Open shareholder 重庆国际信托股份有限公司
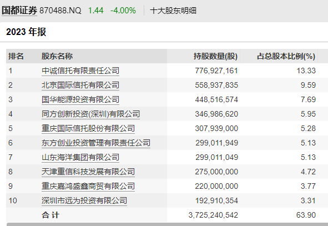This screenshot has height=226, width=328. (x=88, y=128)
